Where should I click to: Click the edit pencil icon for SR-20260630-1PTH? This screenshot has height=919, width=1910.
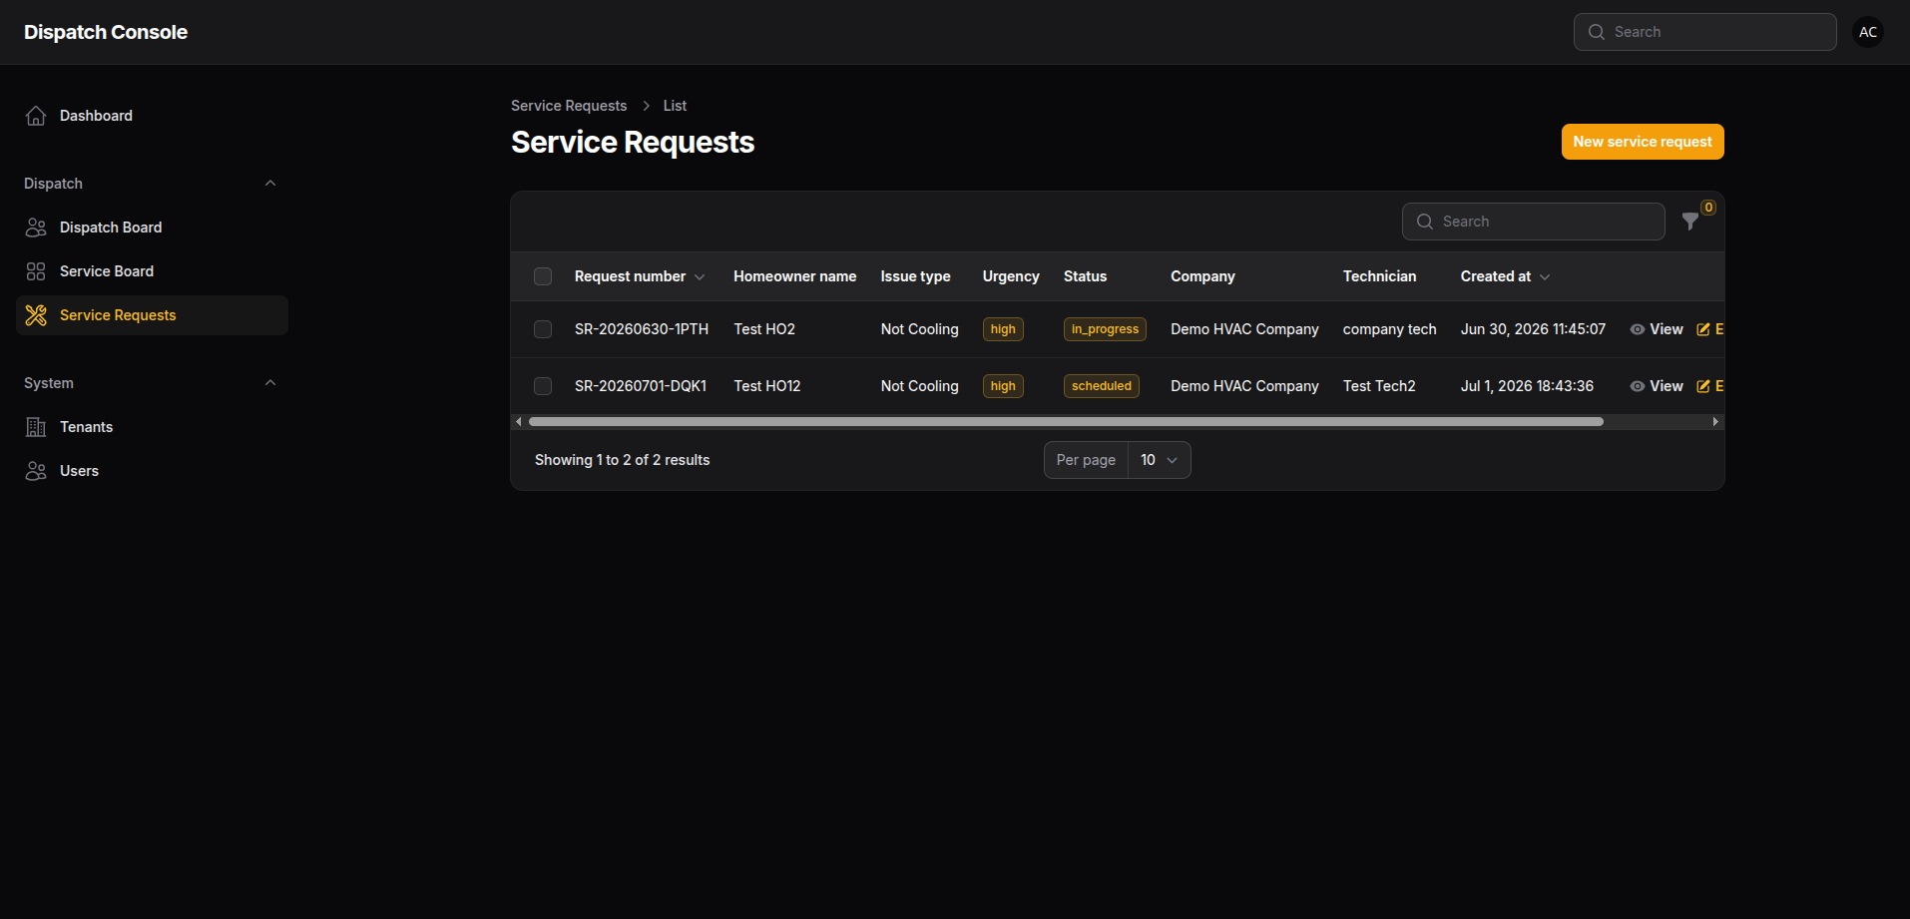tap(1703, 329)
